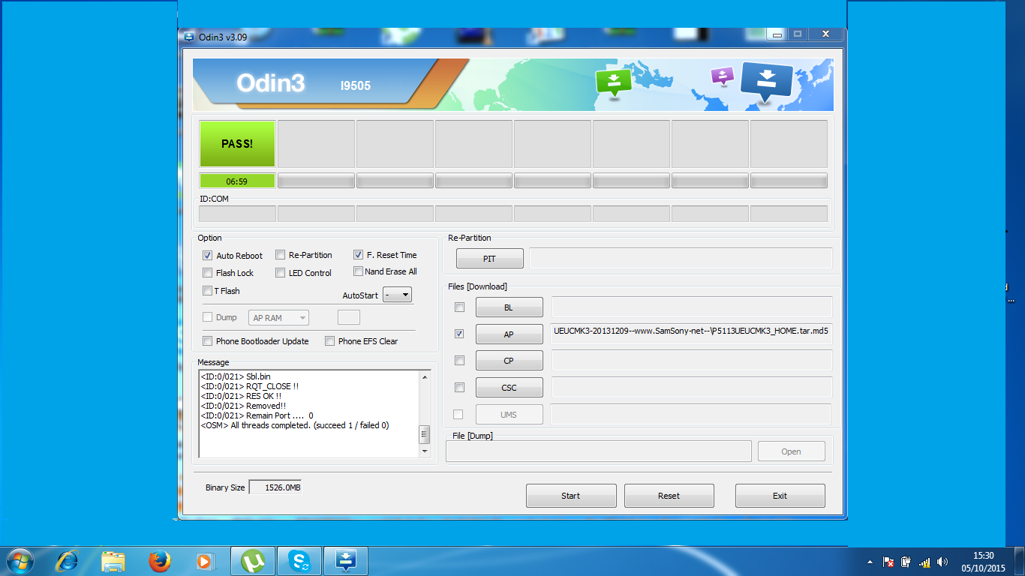1025x576 pixels.
Task: Uncheck the F. Reset Time option
Action: [x=359, y=255]
